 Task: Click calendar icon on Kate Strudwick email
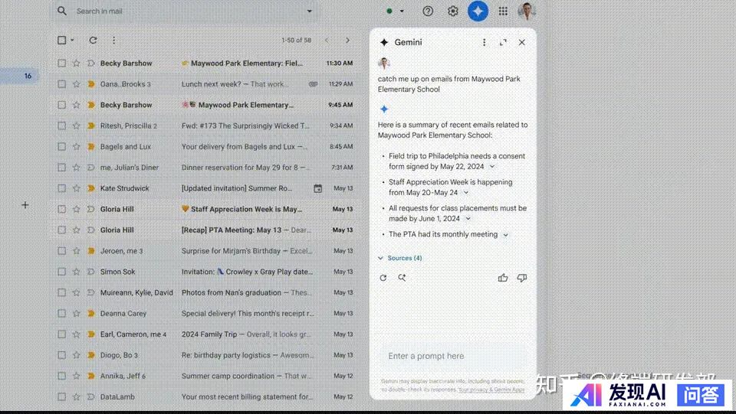pyautogui.click(x=317, y=188)
